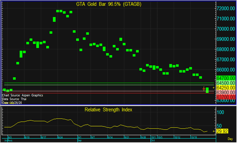Click the 72000.00 price axis label
The height and width of the screenshot is (143, 237).
point(226,9)
